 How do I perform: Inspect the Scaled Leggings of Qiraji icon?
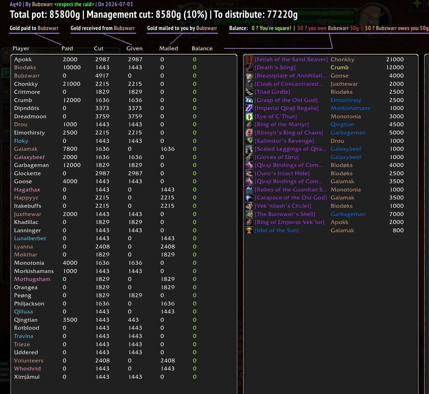[249, 149]
